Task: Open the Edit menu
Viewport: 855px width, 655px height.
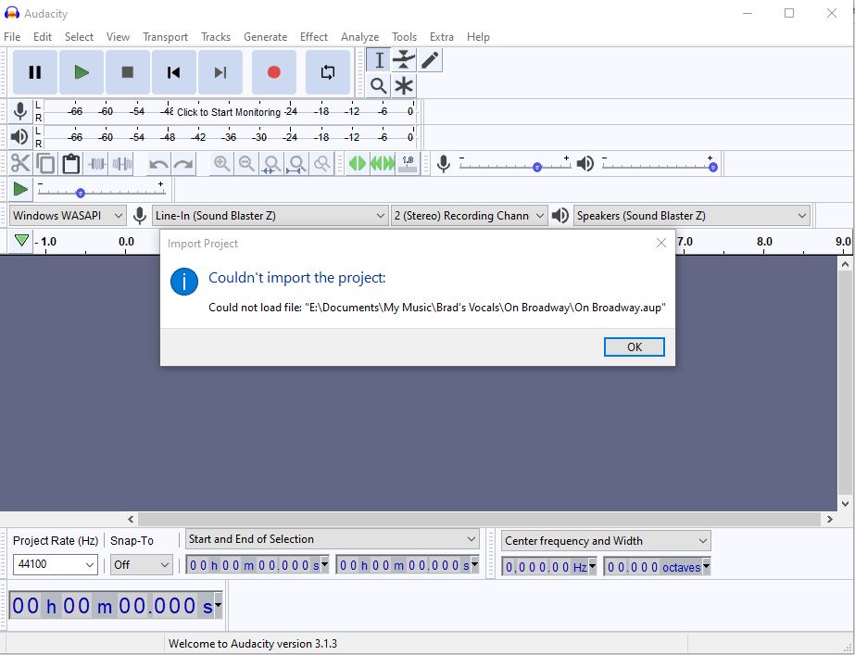Action: pos(43,36)
